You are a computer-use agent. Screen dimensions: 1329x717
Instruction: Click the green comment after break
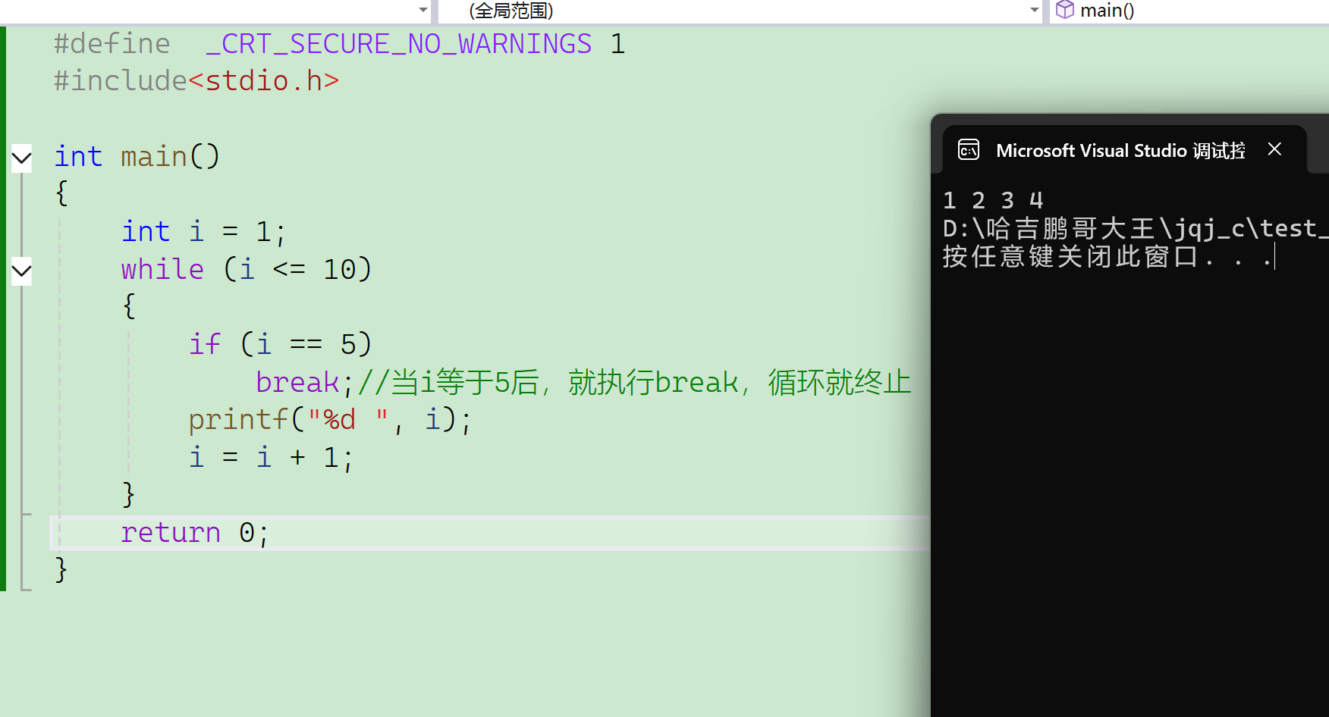point(633,382)
